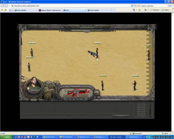
Task: Click the Home icon in IE toolbar
Action: [134, 10]
